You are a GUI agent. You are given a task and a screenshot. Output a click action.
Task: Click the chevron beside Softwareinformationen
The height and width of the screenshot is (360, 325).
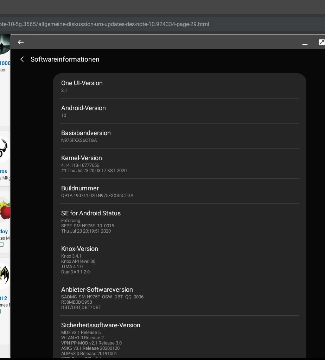22,59
